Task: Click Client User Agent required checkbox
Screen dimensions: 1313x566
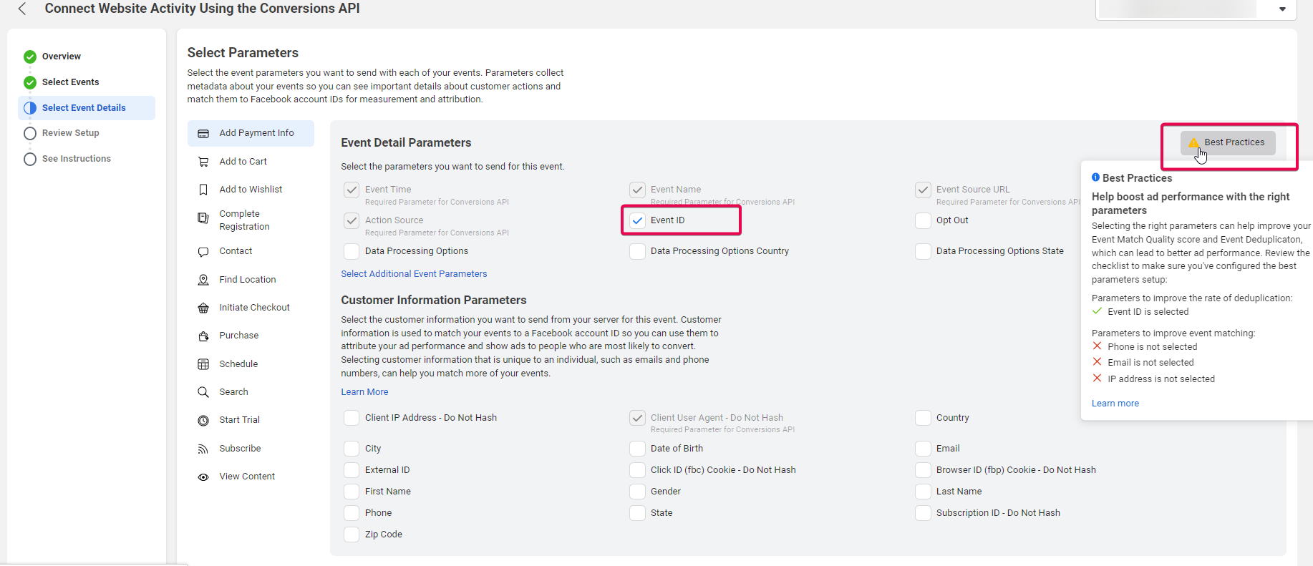Action: (637, 418)
